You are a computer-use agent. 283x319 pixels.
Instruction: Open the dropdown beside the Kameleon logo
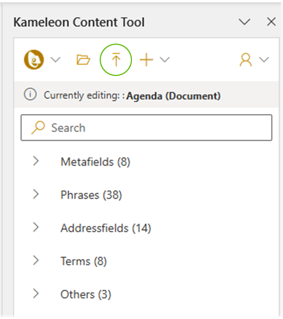56,60
